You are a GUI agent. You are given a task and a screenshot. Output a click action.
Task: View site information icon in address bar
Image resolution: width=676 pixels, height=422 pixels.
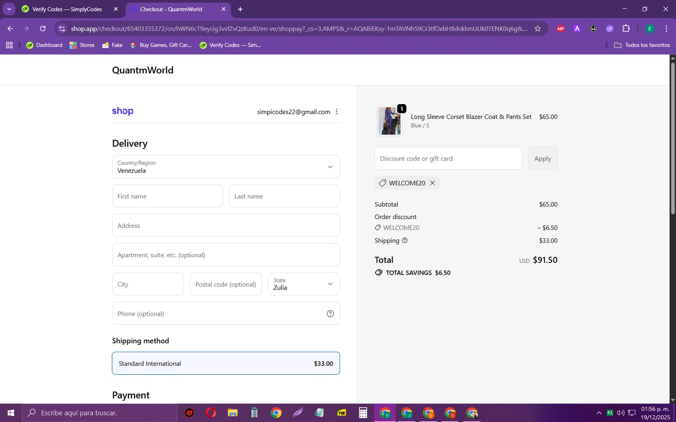click(x=62, y=28)
